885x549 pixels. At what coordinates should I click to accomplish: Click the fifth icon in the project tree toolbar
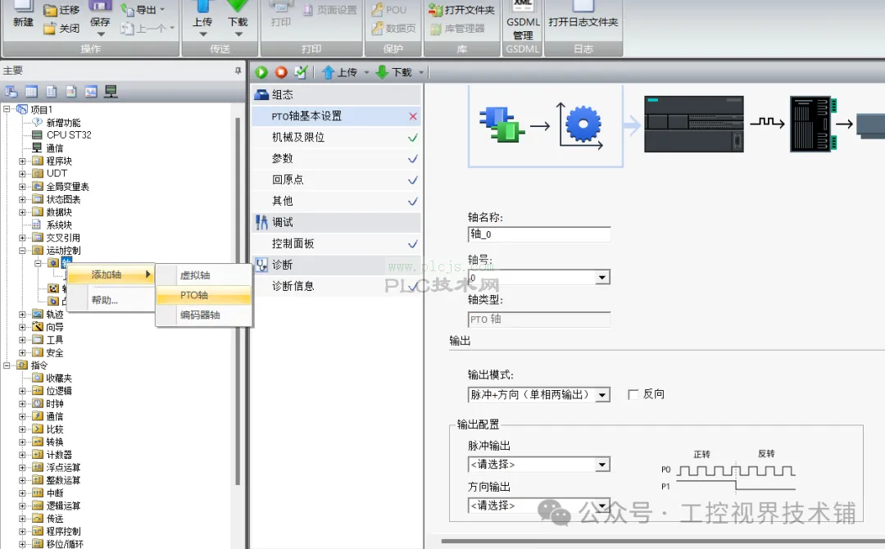tap(91, 92)
